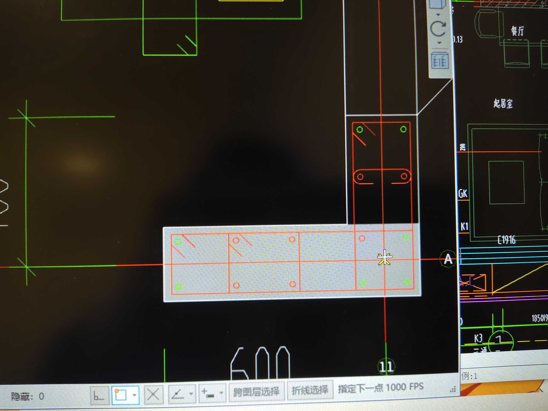Click the 3D cube view icon
548x411 pixels.
pos(437,4)
